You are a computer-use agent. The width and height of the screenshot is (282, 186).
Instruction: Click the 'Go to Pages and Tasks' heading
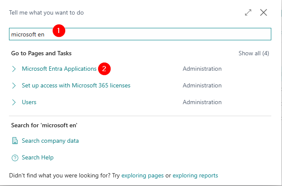point(42,53)
